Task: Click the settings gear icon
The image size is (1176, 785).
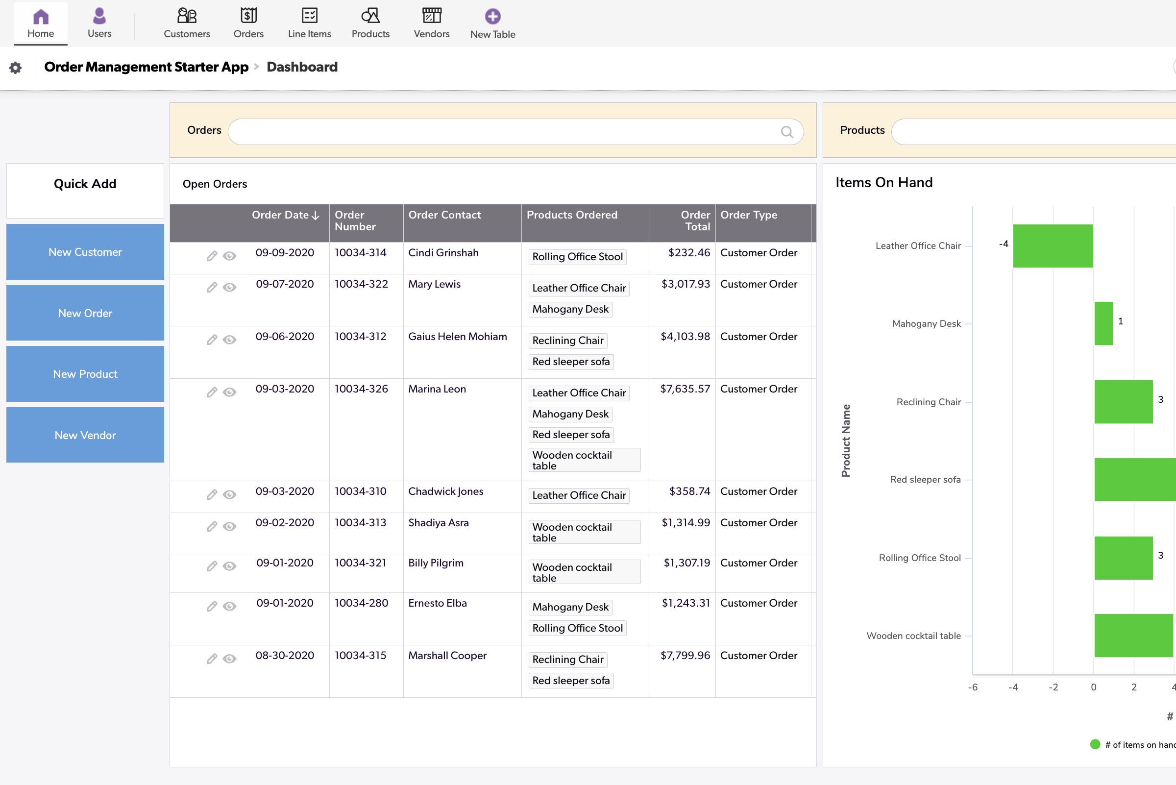Action: tap(16, 67)
